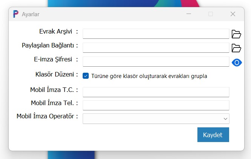Click the P application logo in title bar
This screenshot has width=251, height=159.
click(15, 14)
